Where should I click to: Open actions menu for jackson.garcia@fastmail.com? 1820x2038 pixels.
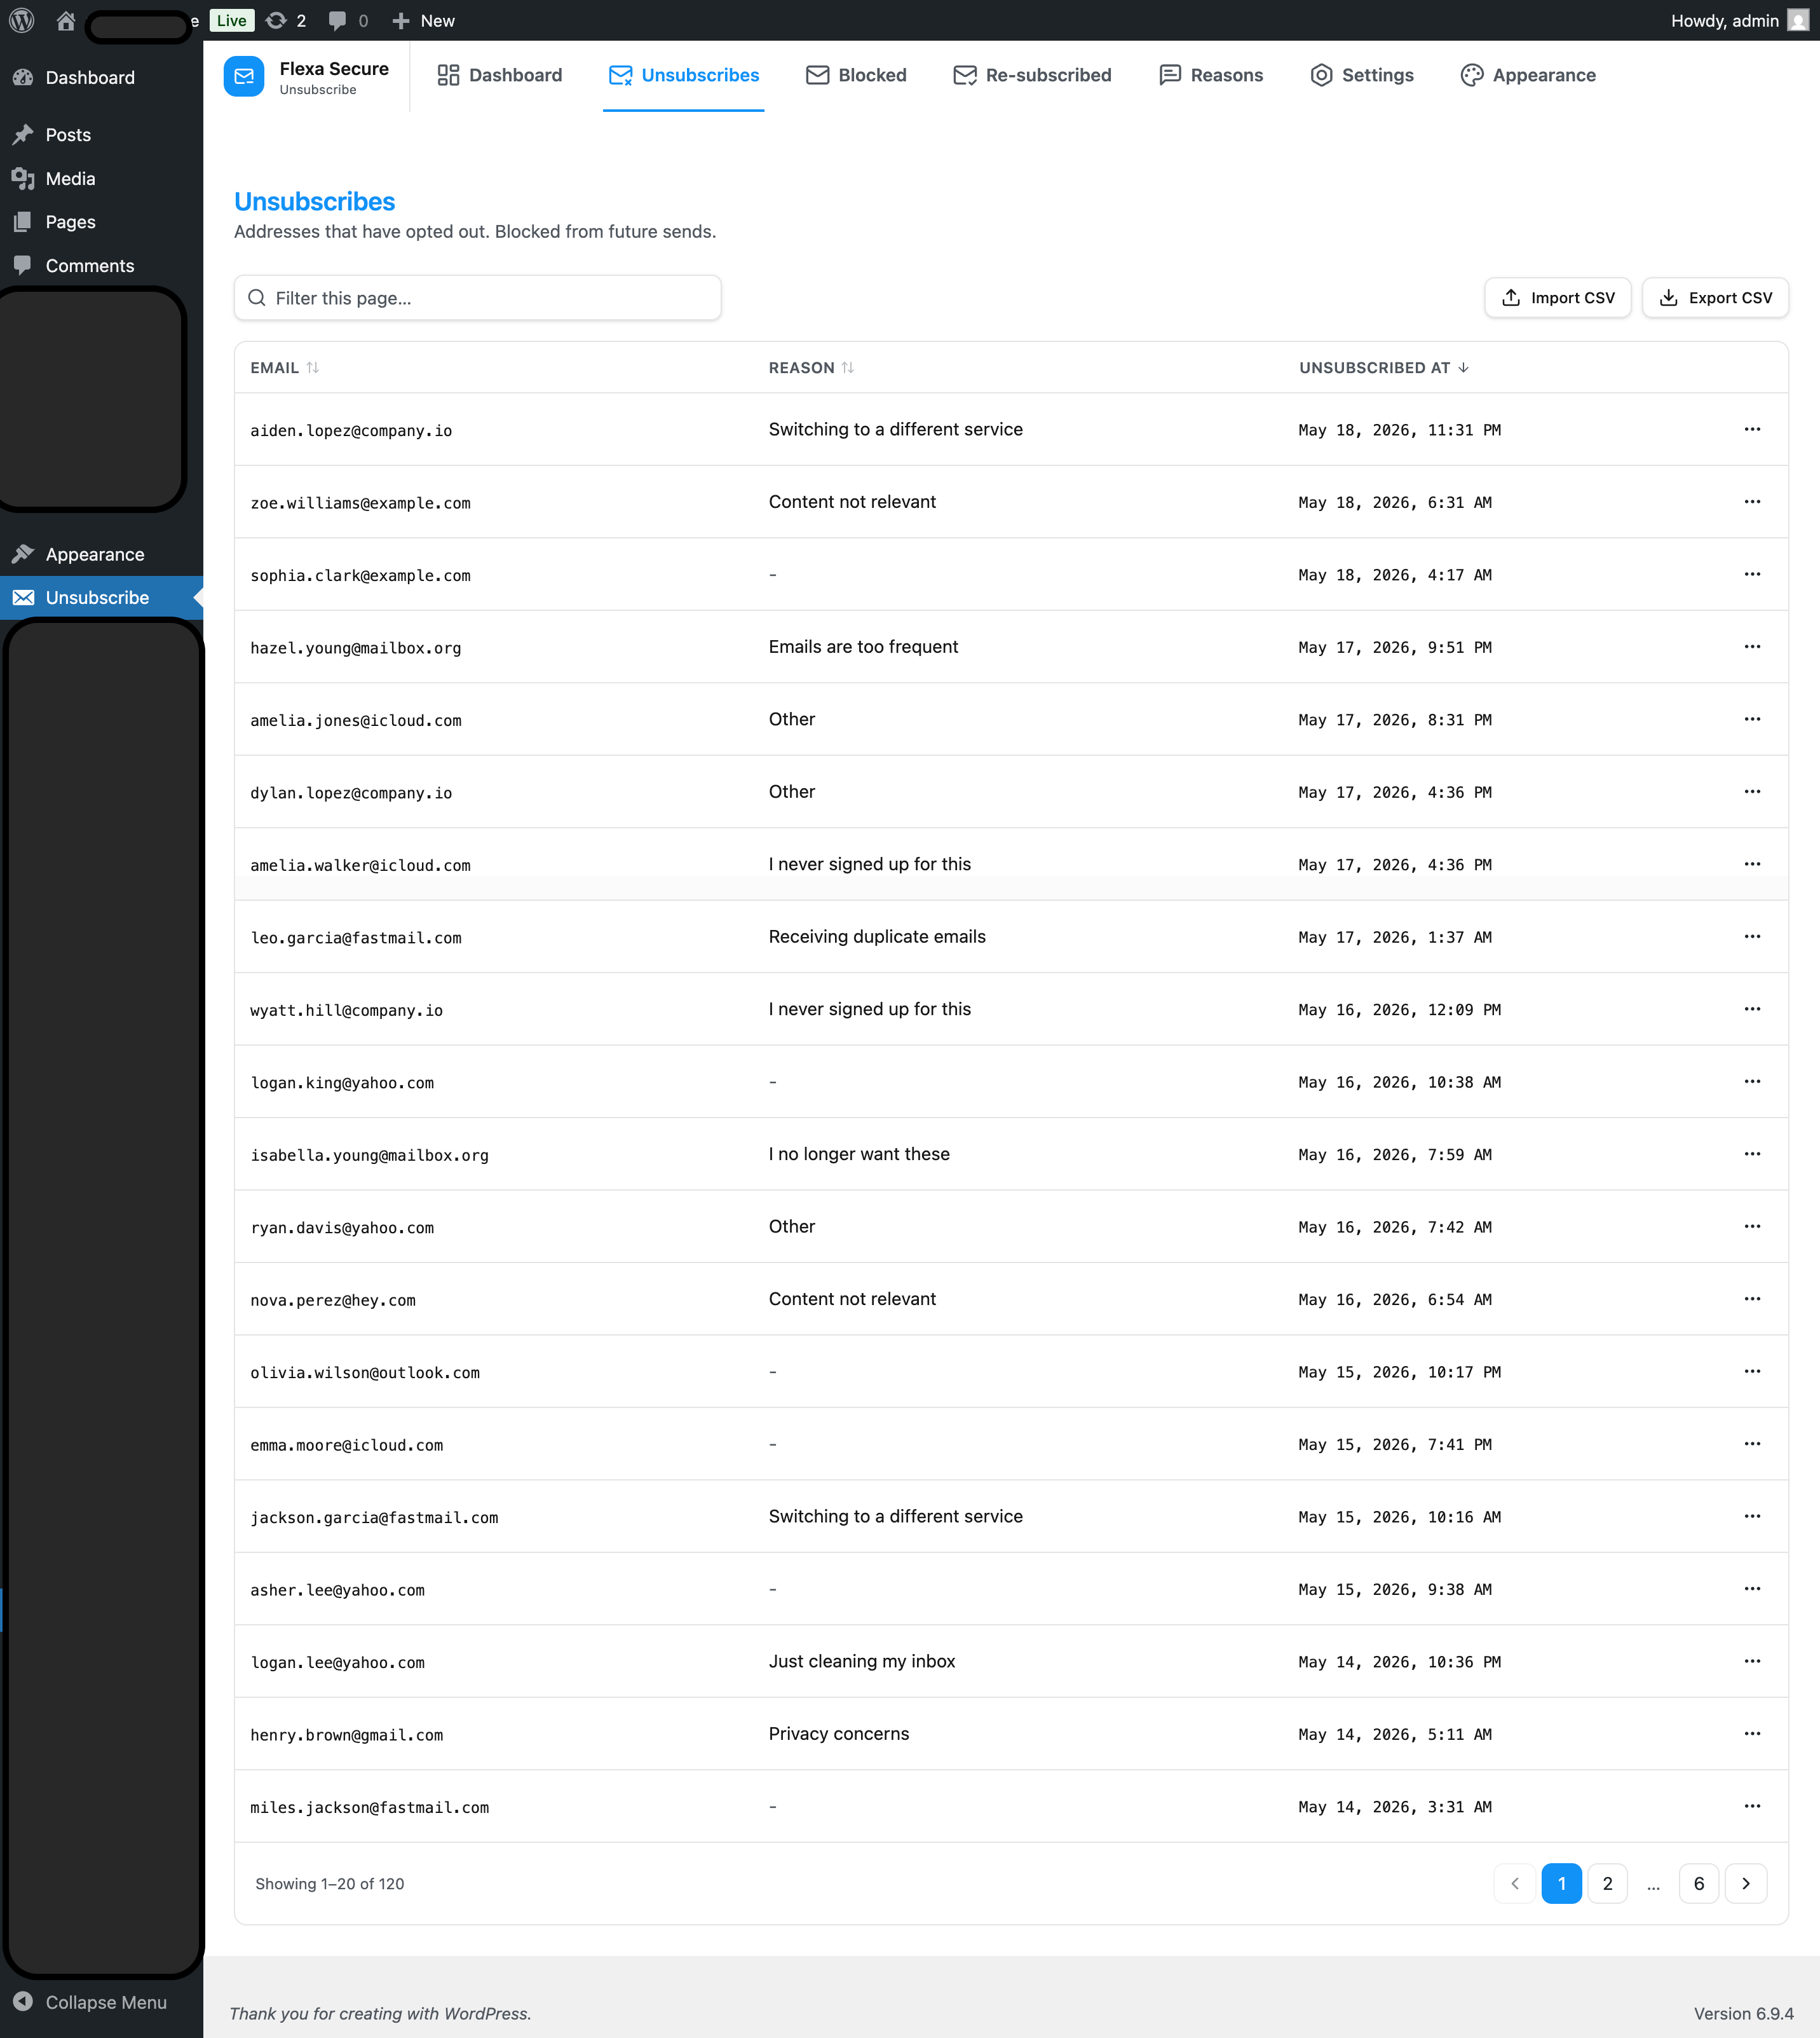coord(1752,1517)
